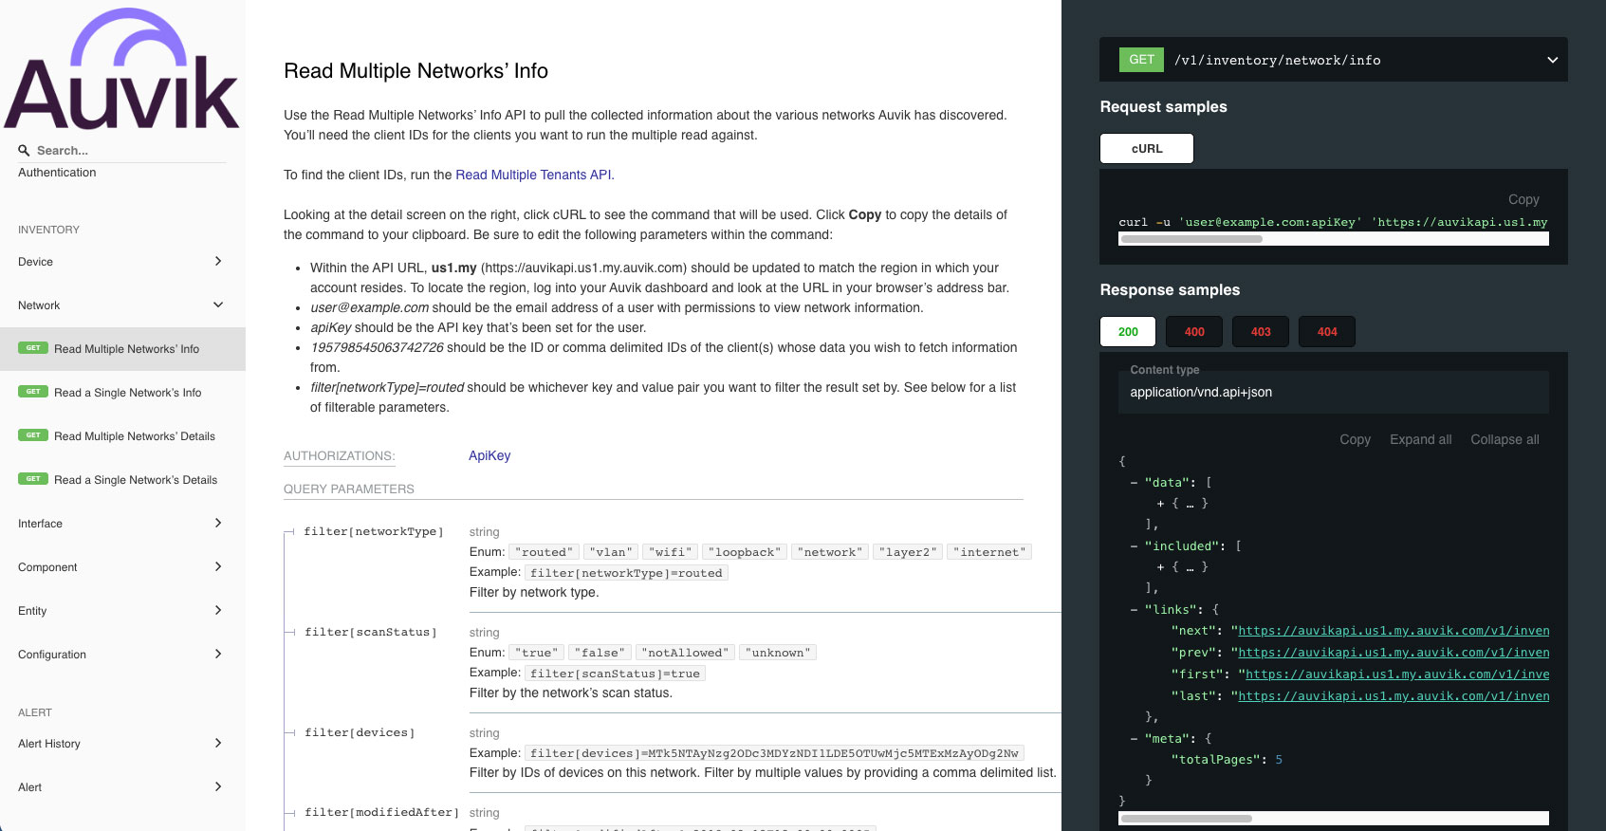The height and width of the screenshot is (831, 1606).
Task: Click the ApiKey authorization link
Action: pos(489,455)
